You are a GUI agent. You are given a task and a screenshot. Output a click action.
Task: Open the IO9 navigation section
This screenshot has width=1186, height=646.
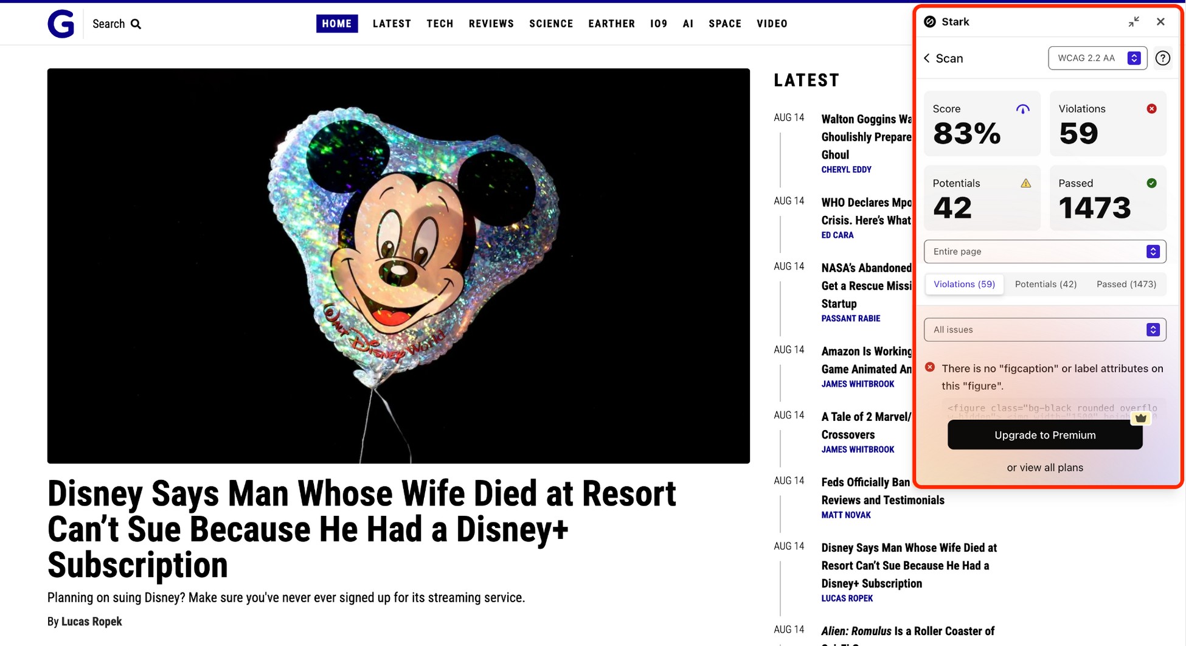(659, 24)
